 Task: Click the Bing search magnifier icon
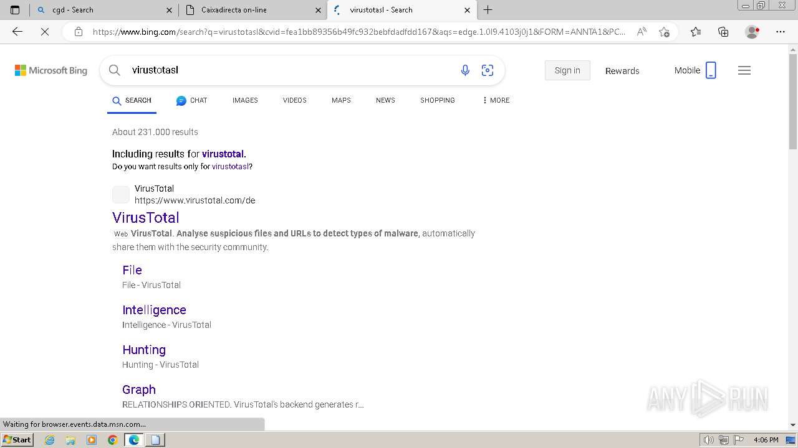(x=115, y=70)
